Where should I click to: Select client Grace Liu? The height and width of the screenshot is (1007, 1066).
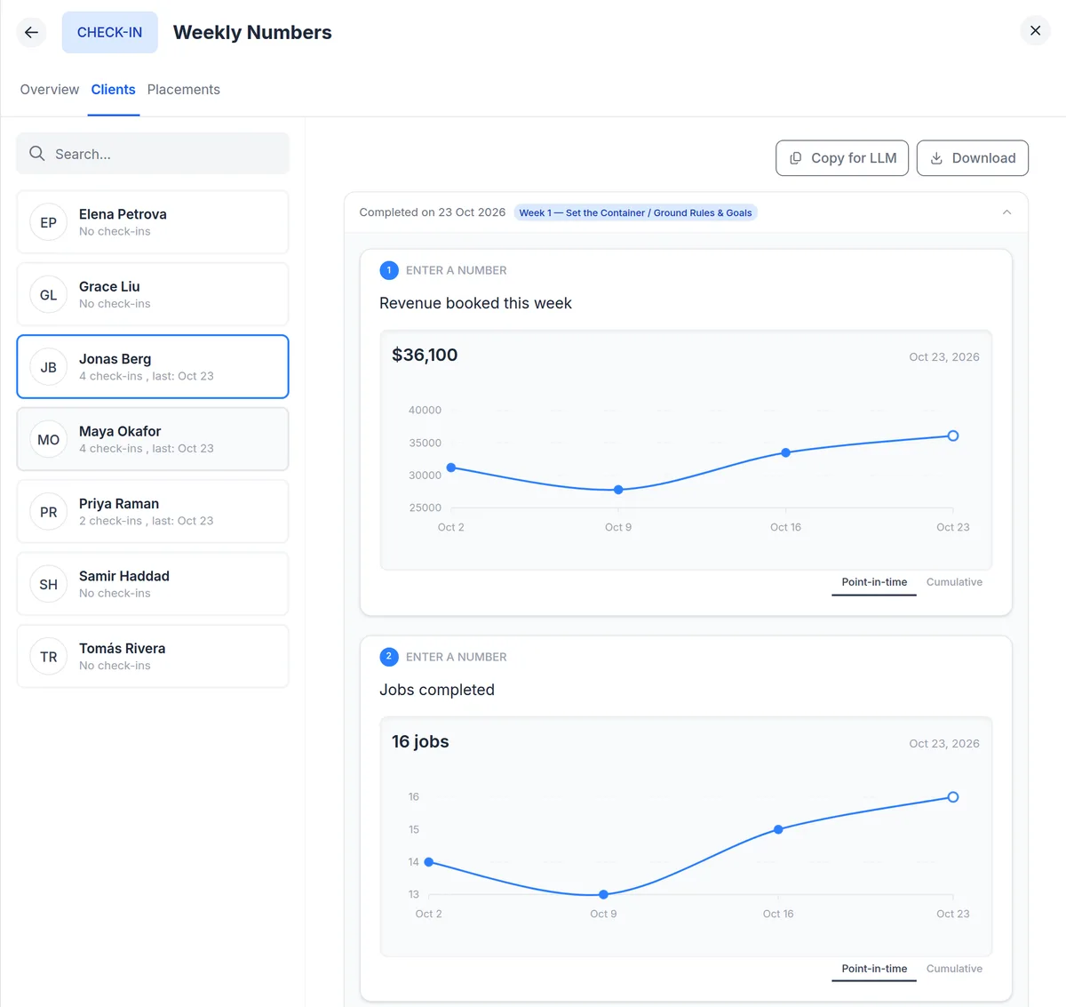153,294
